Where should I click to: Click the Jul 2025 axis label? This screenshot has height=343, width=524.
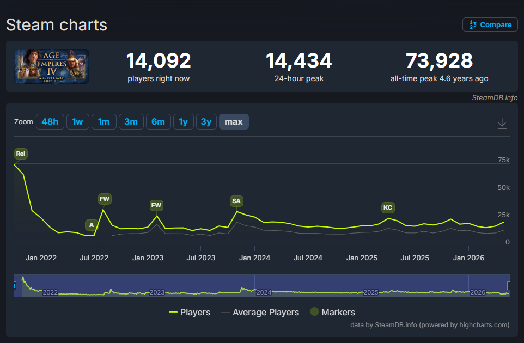tap(415, 258)
